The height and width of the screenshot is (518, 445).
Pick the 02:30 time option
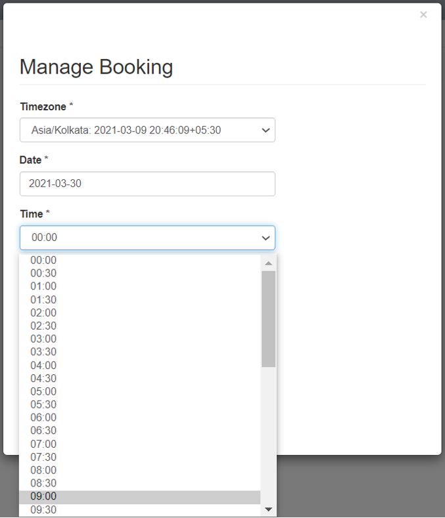(x=43, y=326)
